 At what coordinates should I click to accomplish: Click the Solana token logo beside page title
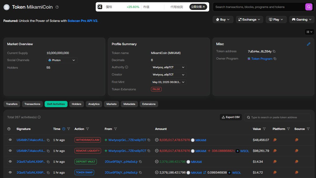click(6, 7)
